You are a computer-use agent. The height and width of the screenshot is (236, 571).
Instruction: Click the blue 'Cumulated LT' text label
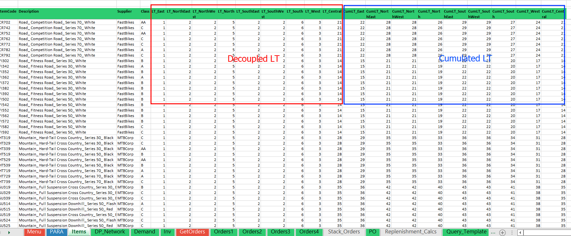pyautogui.click(x=465, y=59)
